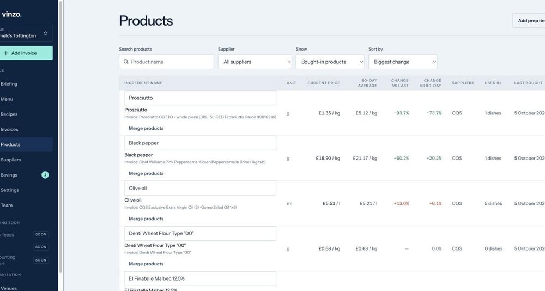Click the sidebar vertical scrollbar
The height and width of the screenshot is (291, 545).
[61, 136]
